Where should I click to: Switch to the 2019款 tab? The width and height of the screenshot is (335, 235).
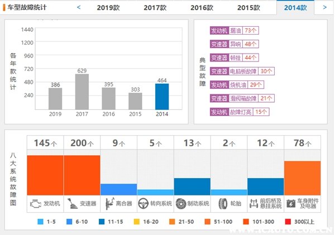(x=108, y=8)
